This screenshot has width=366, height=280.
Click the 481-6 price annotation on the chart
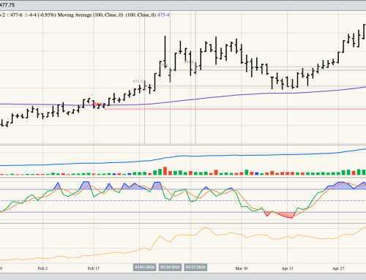(x=189, y=62)
